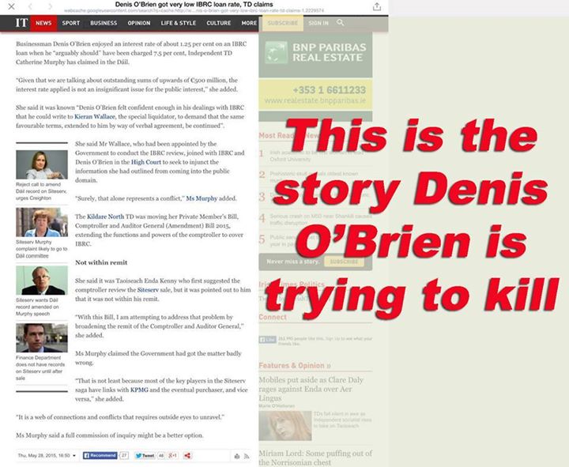
Task: Click the yellow SUBSCRIBE button in navbar
Action: 283,23
